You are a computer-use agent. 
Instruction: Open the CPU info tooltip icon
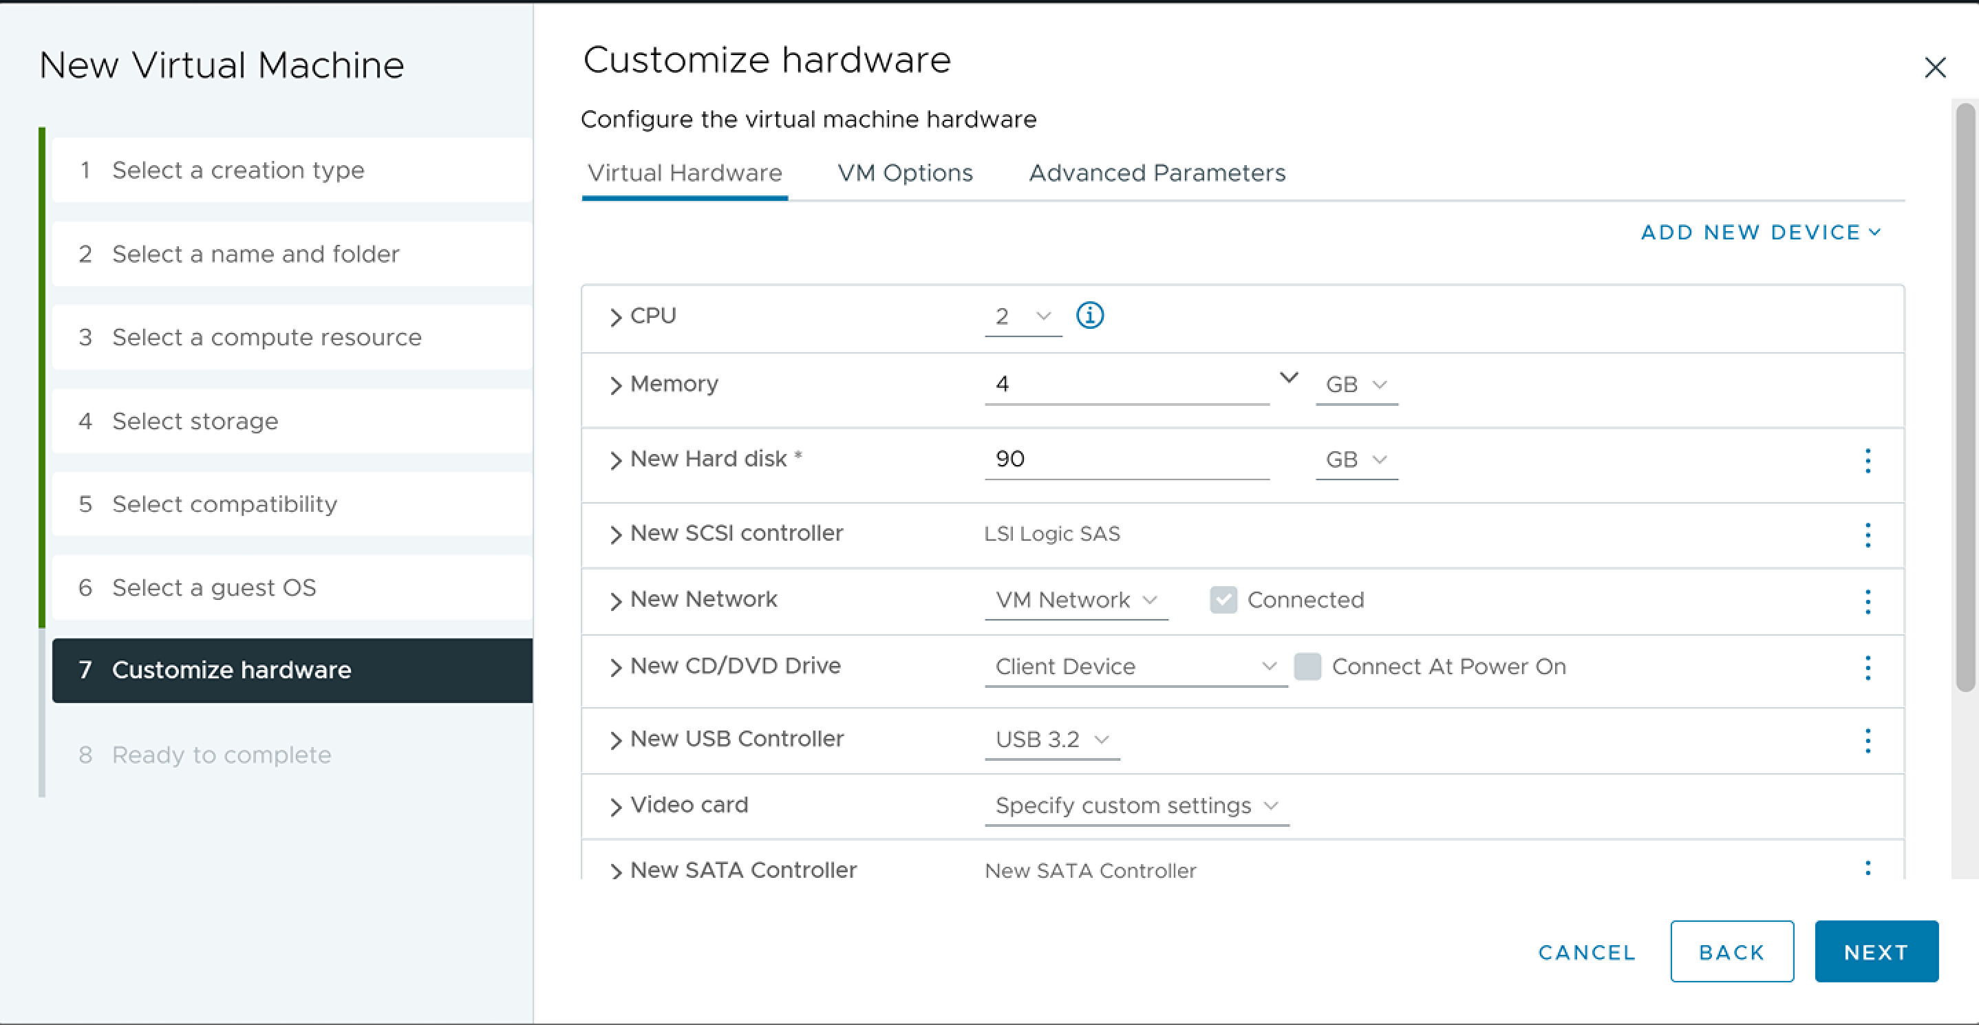tap(1090, 316)
